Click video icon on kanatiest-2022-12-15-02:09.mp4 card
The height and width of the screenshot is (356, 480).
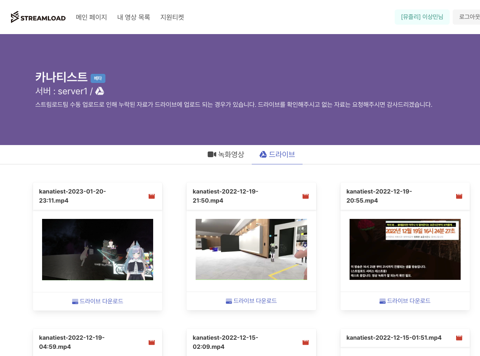pyautogui.click(x=306, y=342)
